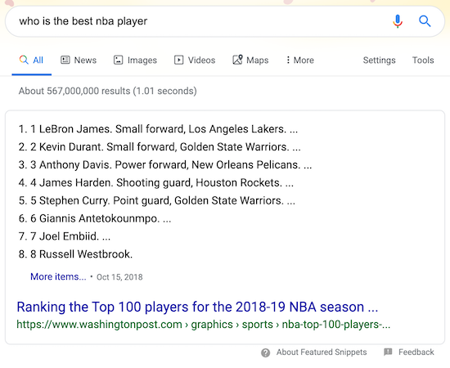Viewport: 450px width, 368px height.
Task: Open the Tools menu
Action: (x=423, y=61)
